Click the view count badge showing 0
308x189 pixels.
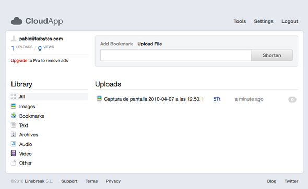tap(292, 99)
